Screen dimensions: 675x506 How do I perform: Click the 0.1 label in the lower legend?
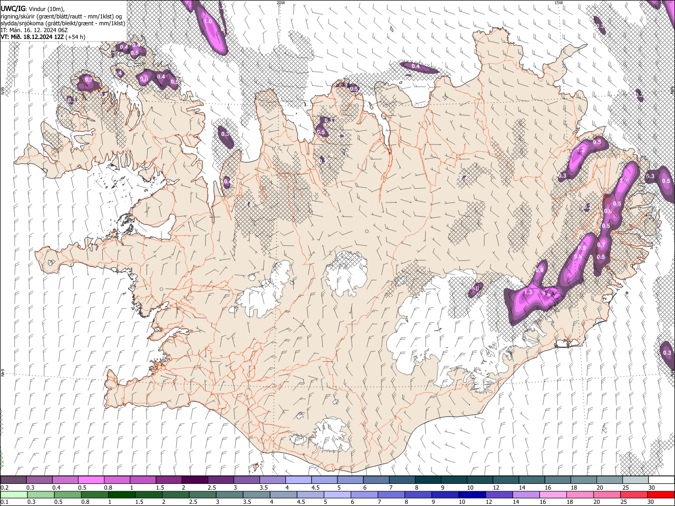[x=4, y=502]
